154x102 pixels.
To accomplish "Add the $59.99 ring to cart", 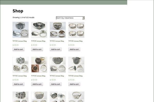I will [x=37, y=84].
